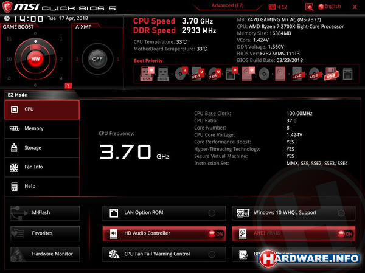Open the Help tab
Screen dimensions: 365x273
click(42, 186)
